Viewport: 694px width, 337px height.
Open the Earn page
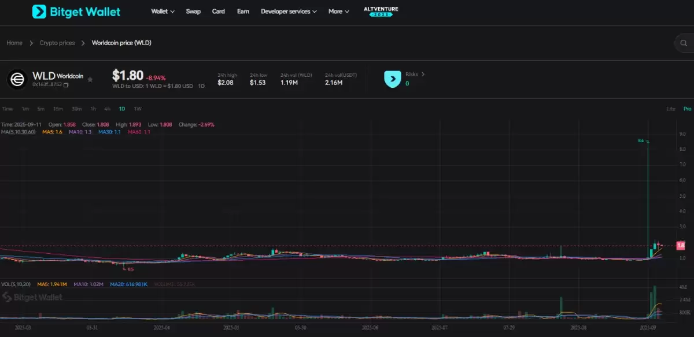(x=243, y=11)
